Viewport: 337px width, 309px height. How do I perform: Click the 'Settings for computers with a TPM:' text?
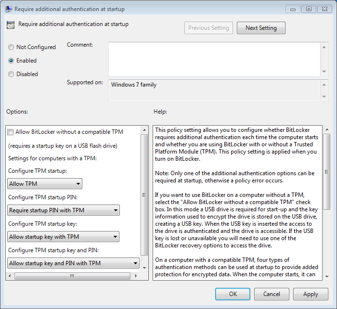52,158
